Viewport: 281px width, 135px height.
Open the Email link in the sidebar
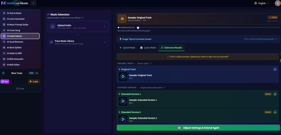pyautogui.click(x=20, y=89)
